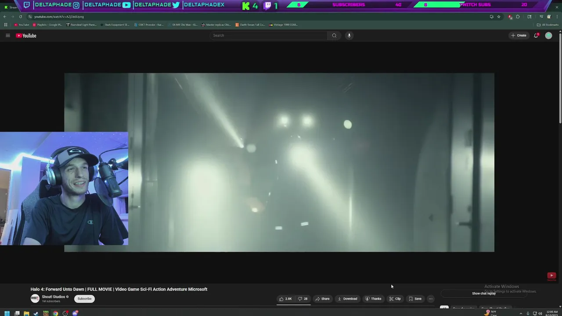Open the Shout! Studios channel name link
The width and height of the screenshot is (562, 316).
tap(53, 297)
